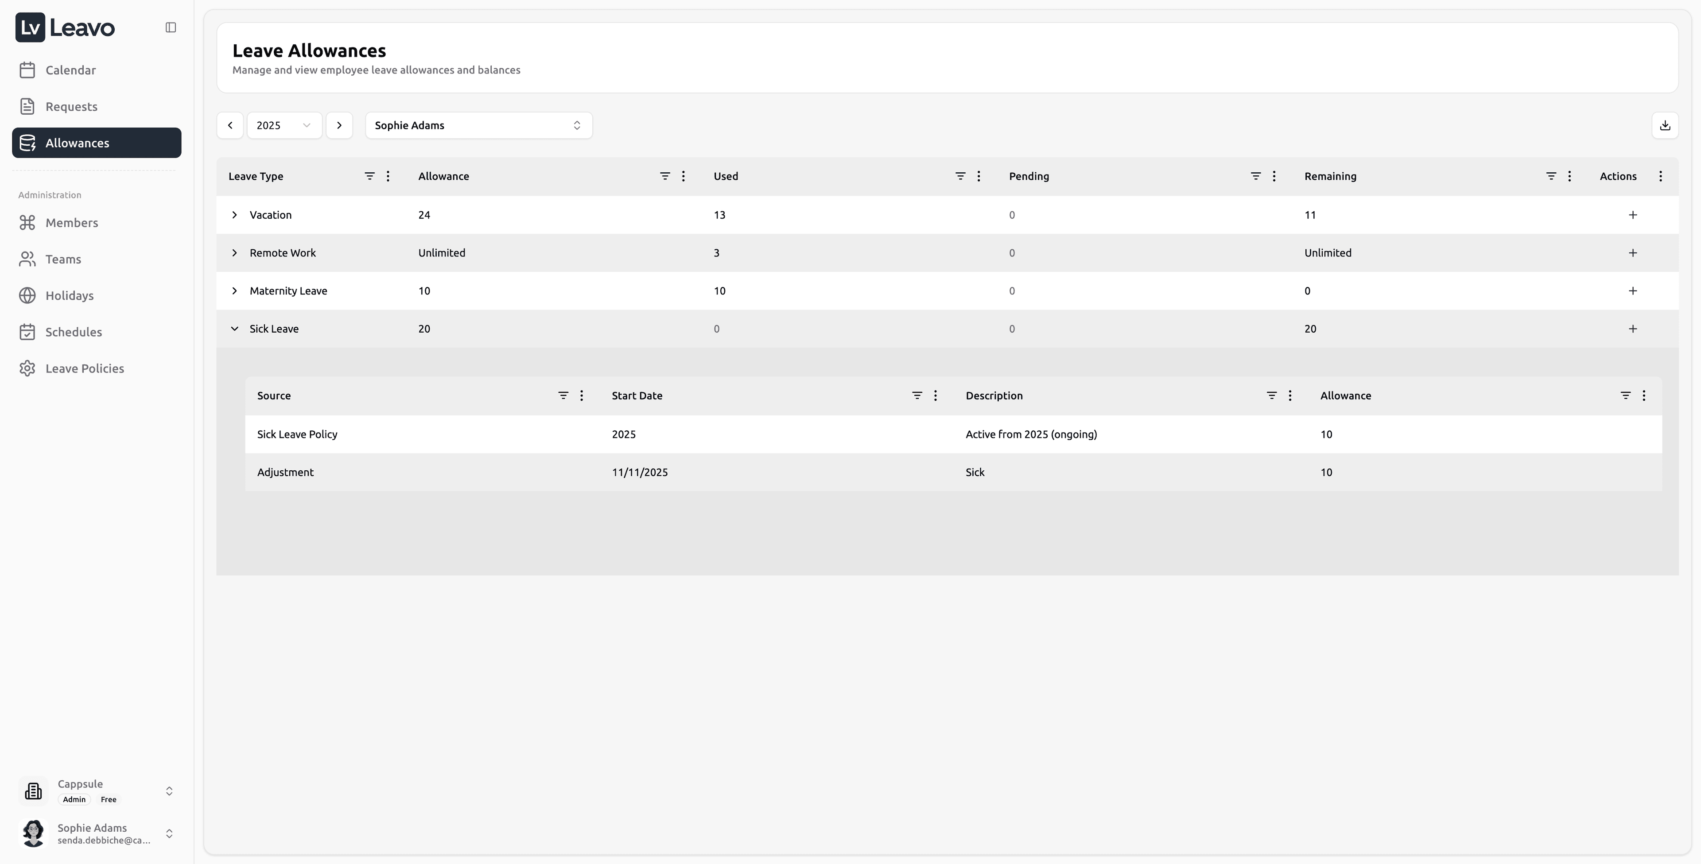The image size is (1701, 864).
Task: Add adjustment for Vacation row
Action: [x=1632, y=215]
